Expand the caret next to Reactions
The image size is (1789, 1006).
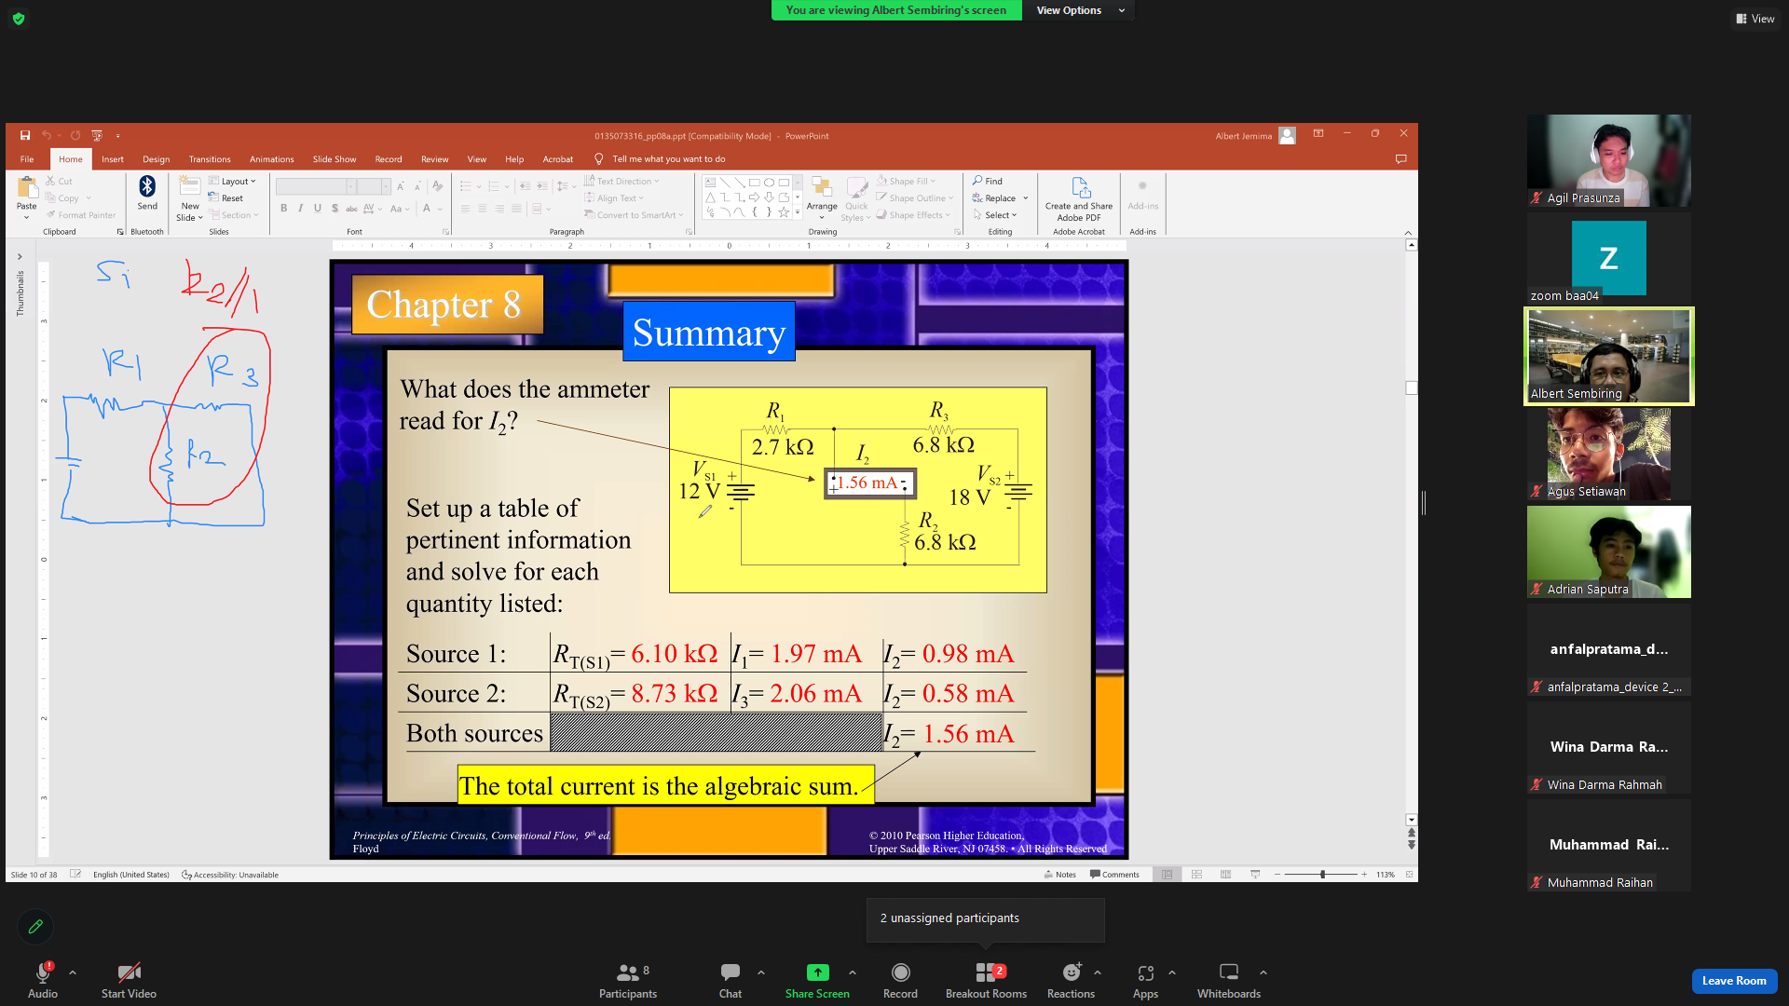tap(1098, 972)
